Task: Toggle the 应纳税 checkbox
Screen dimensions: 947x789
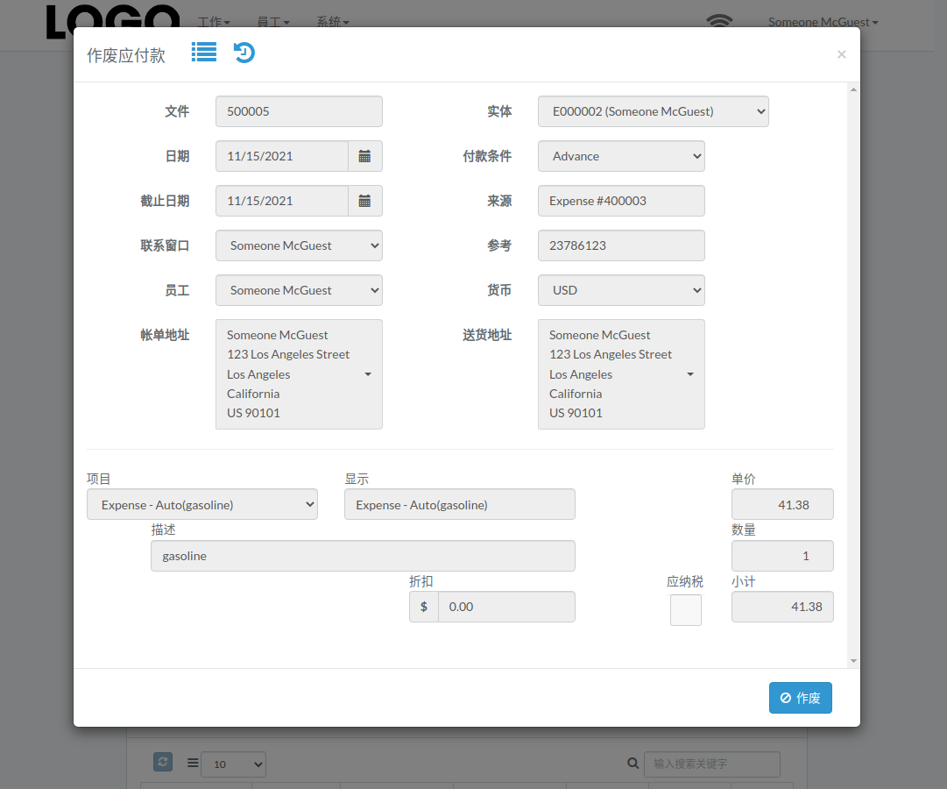Action: [x=685, y=610]
